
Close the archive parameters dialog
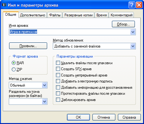(139, 5)
